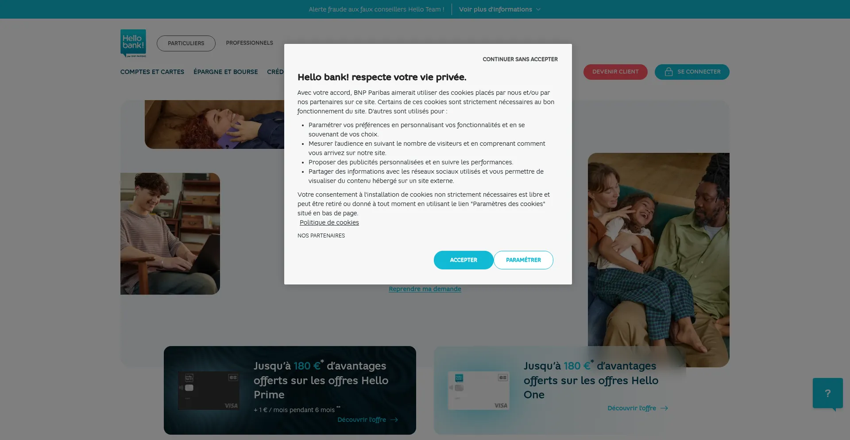Image resolution: width=850 pixels, height=440 pixels.
Task: Click the Devenir client button
Action: [x=615, y=72]
